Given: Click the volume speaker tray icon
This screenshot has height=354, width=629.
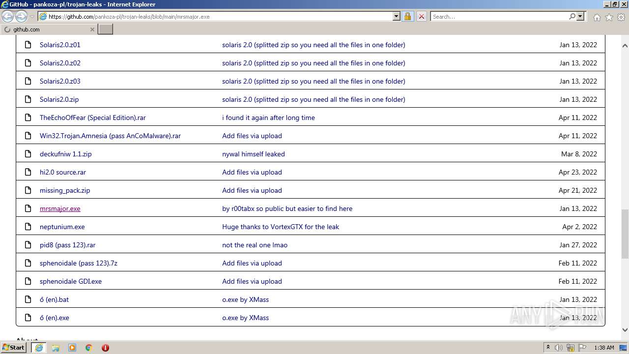Looking at the screenshot, I should coord(559,348).
